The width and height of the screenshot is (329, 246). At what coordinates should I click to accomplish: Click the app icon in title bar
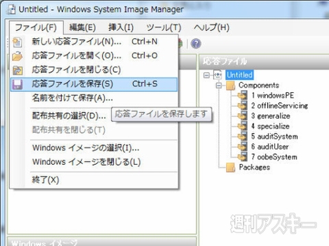pos(12,9)
